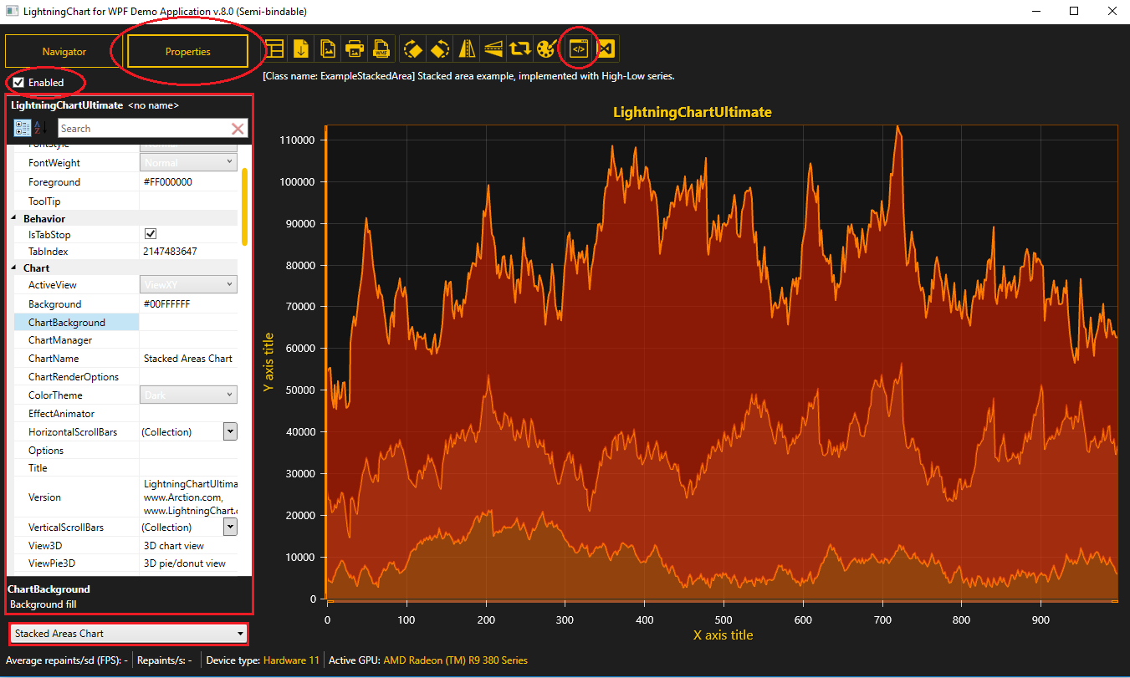Image resolution: width=1130 pixels, height=678 pixels.
Task: Open the ActiveView ViewXY dropdown
Action: pyautogui.click(x=189, y=285)
